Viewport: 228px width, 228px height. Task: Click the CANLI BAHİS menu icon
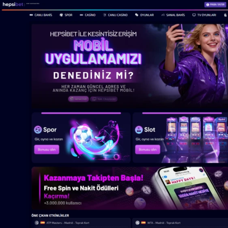pyautogui.click(x=31, y=15)
